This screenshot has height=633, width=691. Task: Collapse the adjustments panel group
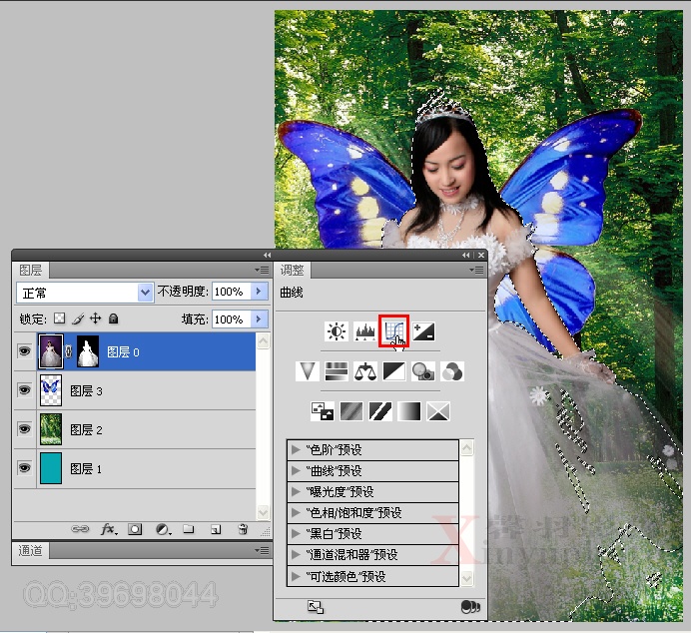(465, 255)
